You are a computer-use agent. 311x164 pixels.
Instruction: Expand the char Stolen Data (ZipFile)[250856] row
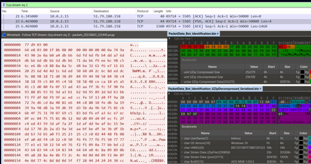pos(182,152)
